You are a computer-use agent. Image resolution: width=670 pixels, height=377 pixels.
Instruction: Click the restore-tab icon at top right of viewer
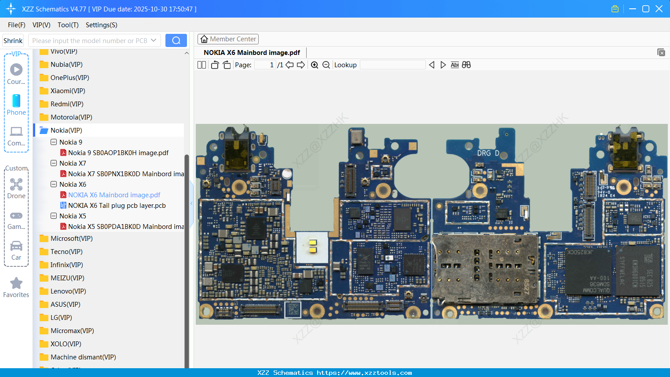coord(661,52)
